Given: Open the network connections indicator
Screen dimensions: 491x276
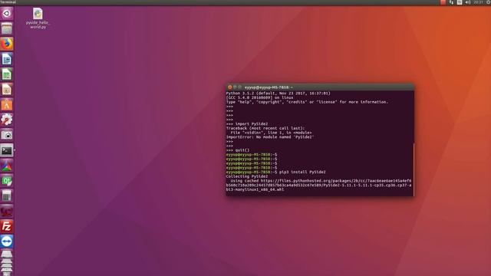Looking at the screenshot, I should click(x=451, y=2).
